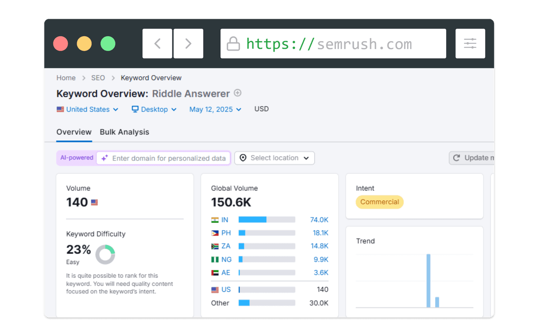Click the padlock icon in address bar
This screenshot has height=336, width=538.
coord(233,44)
